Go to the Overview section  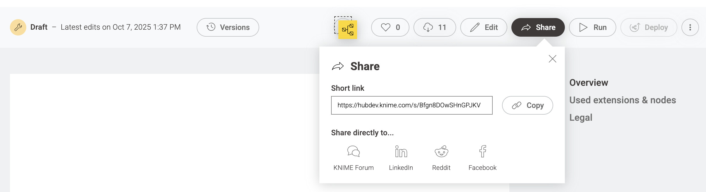coord(589,83)
